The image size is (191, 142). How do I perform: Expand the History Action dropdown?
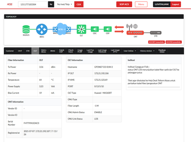click(147, 51)
